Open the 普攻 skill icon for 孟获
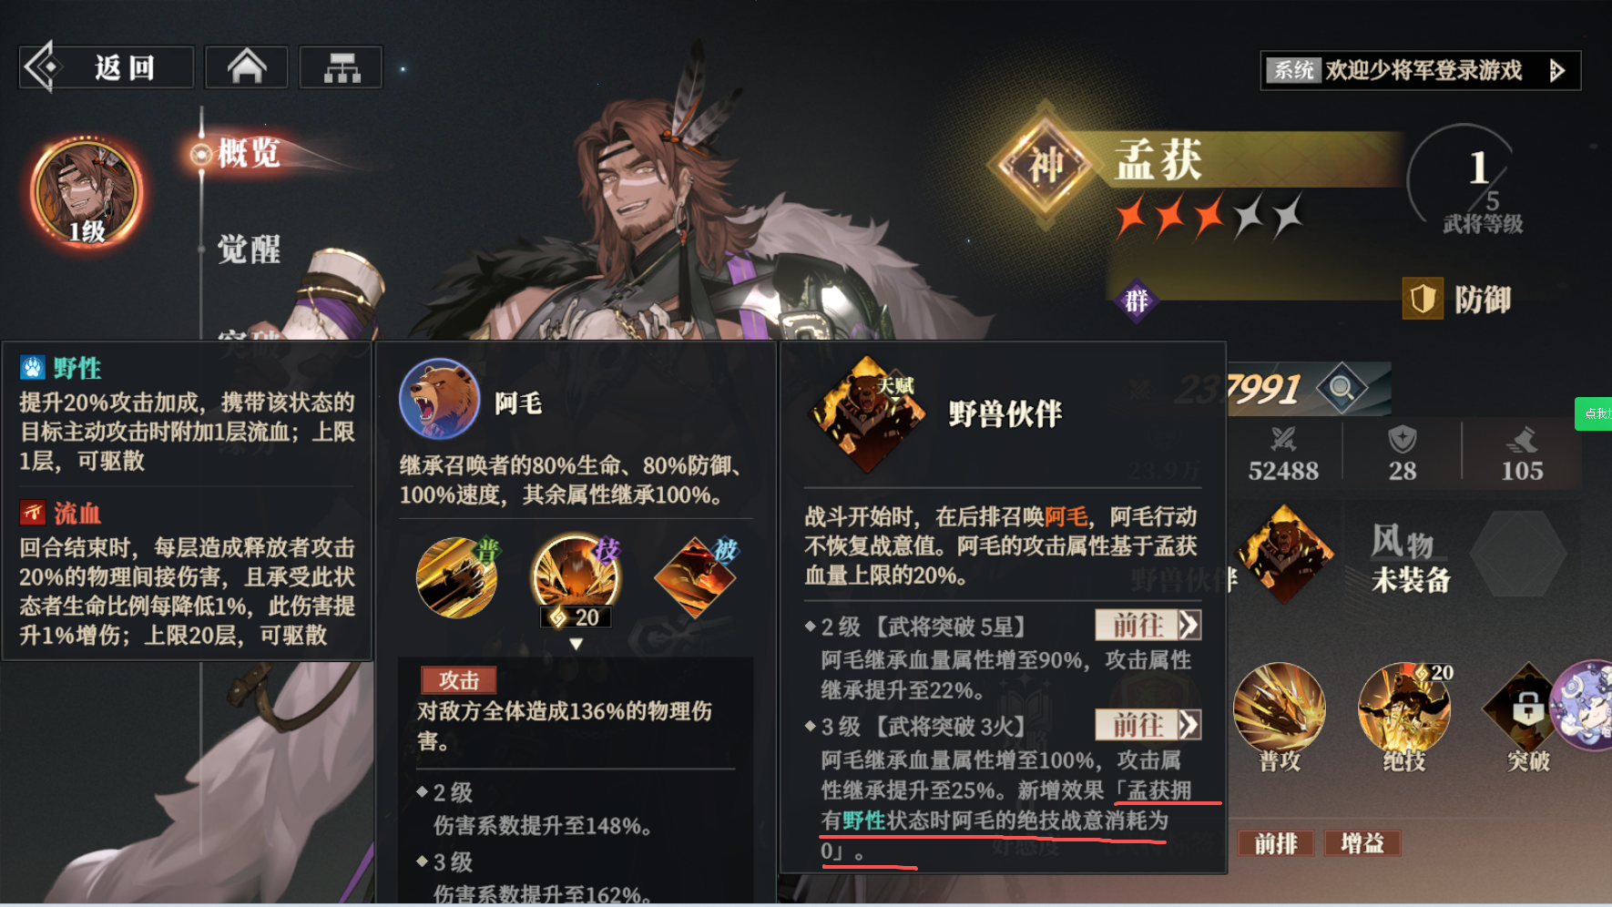This screenshot has height=907, width=1612. click(1279, 708)
